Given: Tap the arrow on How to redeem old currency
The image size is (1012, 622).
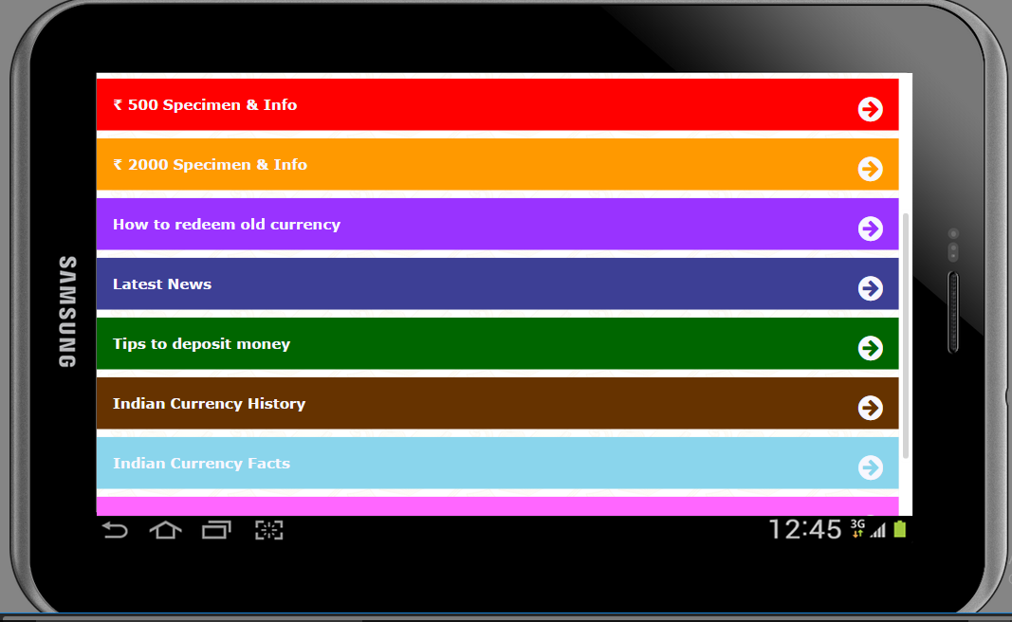Looking at the screenshot, I should point(870,229).
